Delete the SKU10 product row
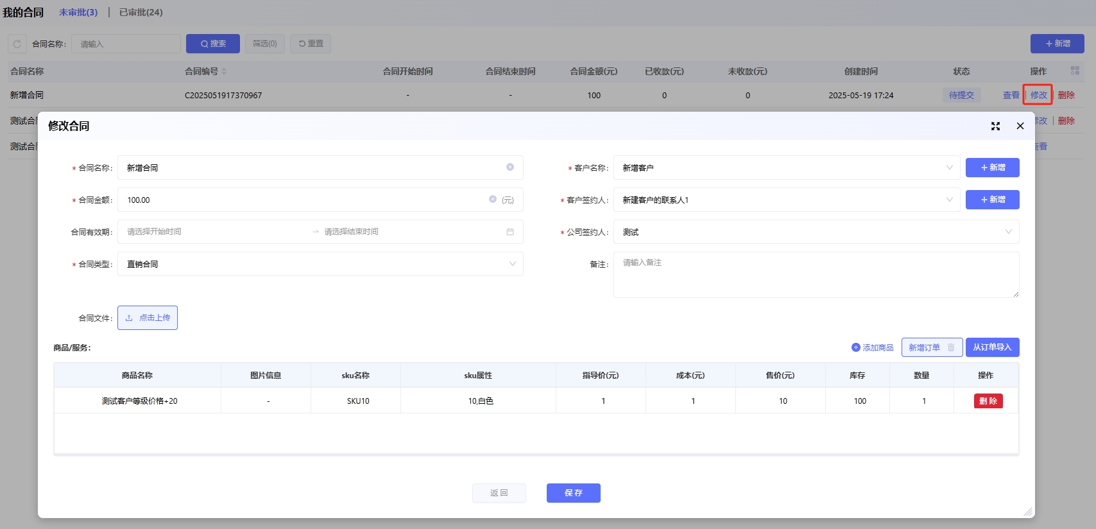 [988, 401]
